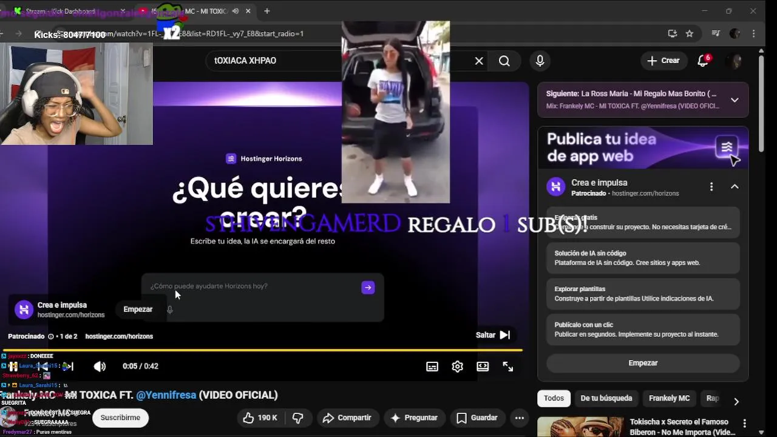Open the Explorar plantillas card
The image size is (777, 437).
pyautogui.click(x=643, y=294)
